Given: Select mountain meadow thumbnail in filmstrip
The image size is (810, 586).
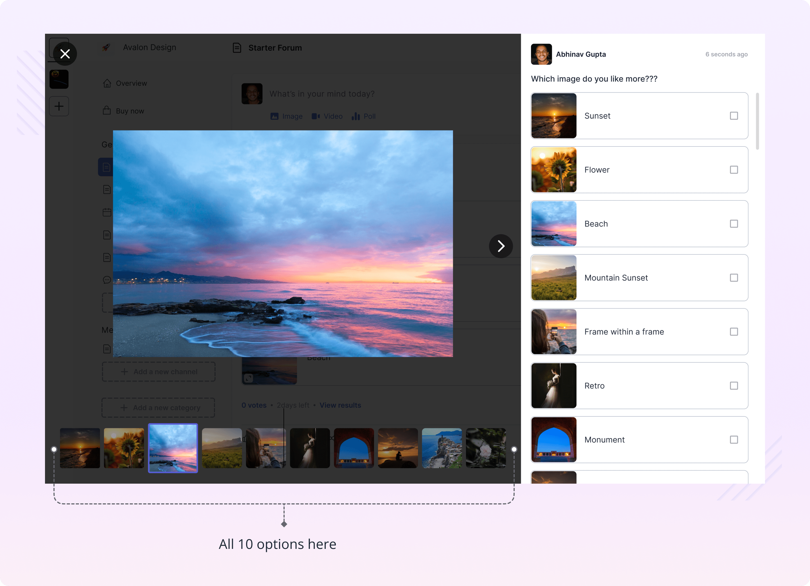Looking at the screenshot, I should [x=222, y=448].
